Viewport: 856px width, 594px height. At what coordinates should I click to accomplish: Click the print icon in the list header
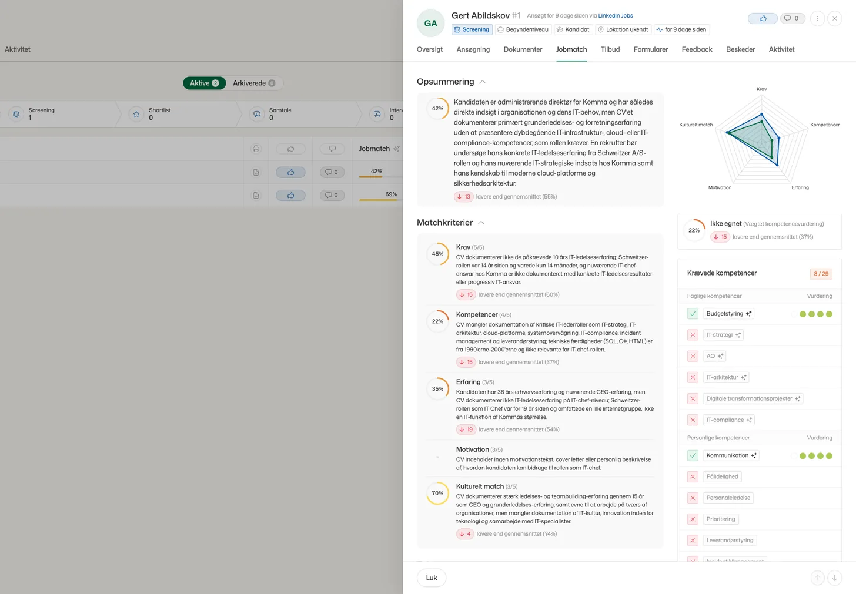[x=256, y=149]
